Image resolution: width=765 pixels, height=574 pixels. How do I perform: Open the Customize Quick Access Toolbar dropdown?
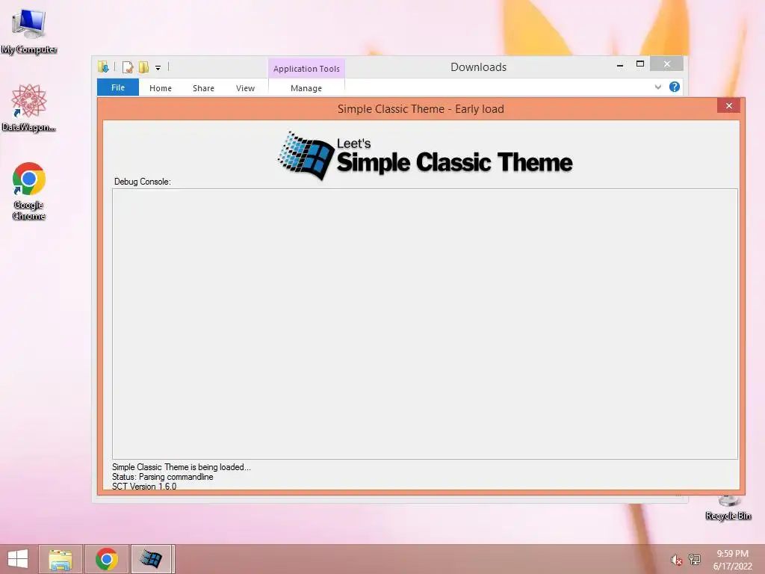158,68
